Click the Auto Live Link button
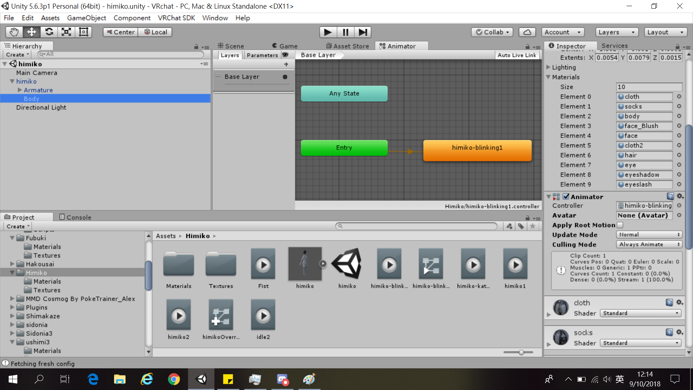The image size is (693, 390). [x=517, y=55]
